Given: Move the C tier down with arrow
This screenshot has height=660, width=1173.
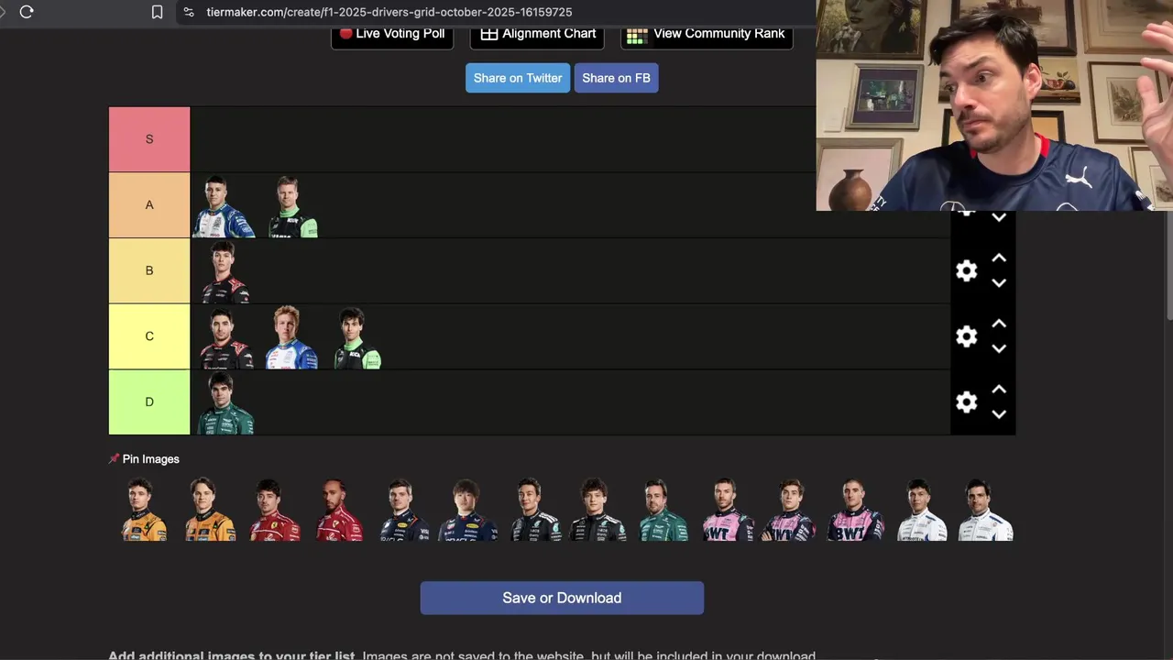Looking at the screenshot, I should coord(999,349).
